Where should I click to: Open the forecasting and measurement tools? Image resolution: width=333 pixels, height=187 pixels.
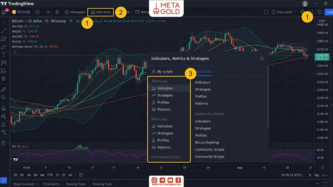4,71
